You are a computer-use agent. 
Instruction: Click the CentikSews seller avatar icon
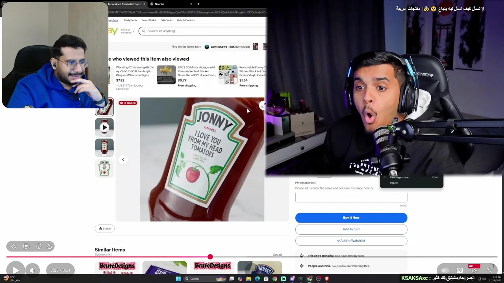coord(207,47)
